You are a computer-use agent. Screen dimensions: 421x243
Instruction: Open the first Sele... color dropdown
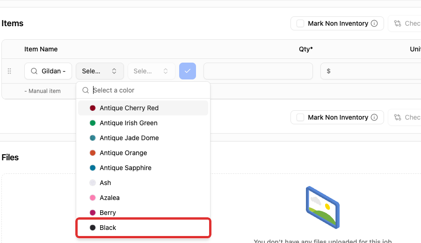click(100, 71)
